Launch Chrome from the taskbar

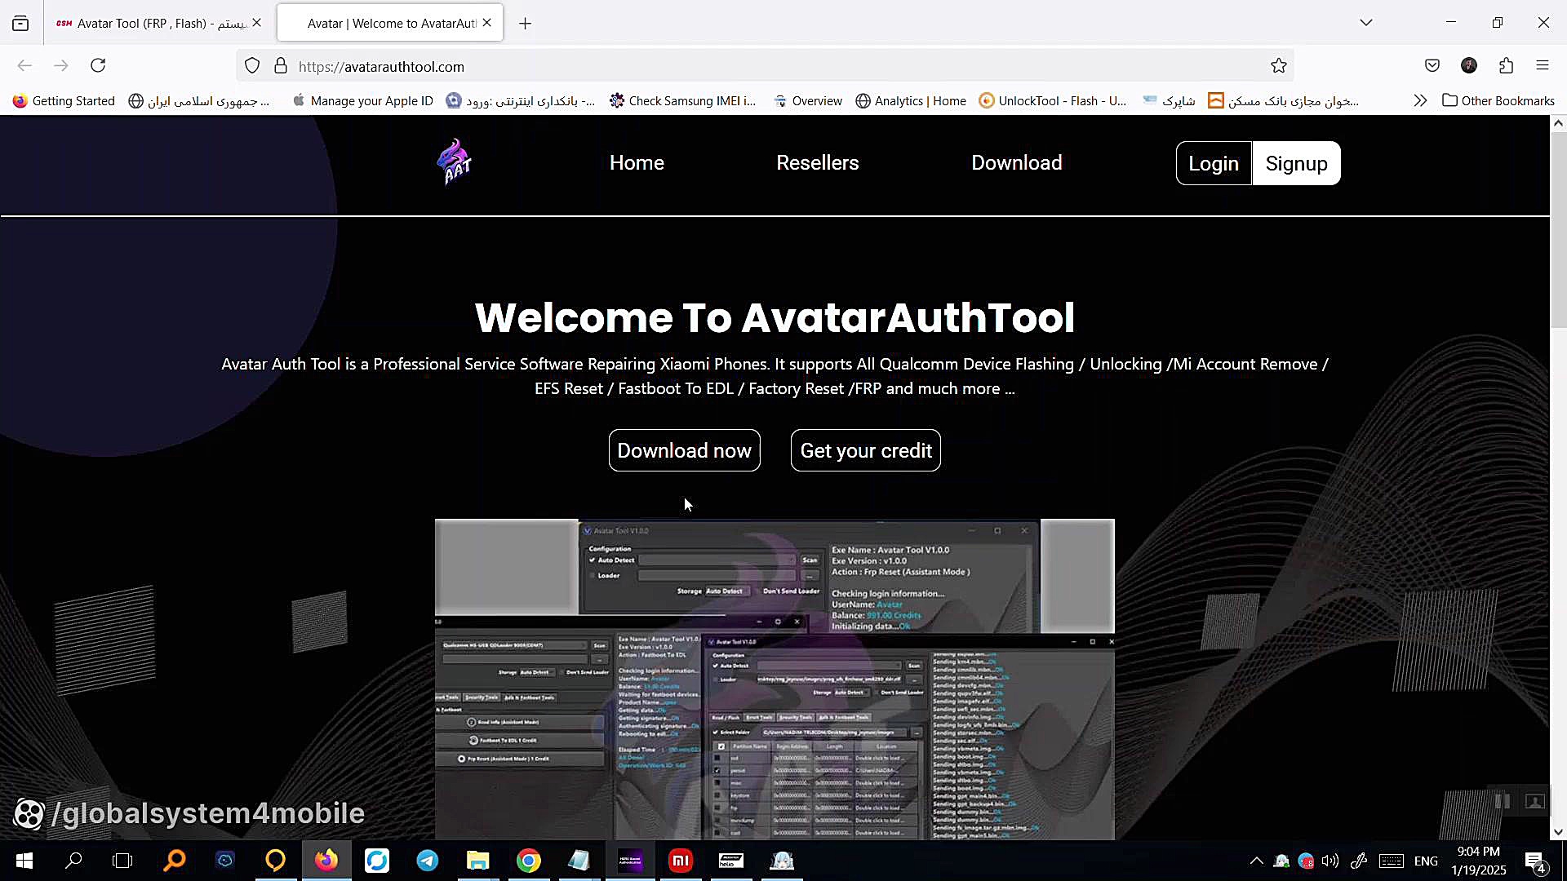tap(528, 861)
